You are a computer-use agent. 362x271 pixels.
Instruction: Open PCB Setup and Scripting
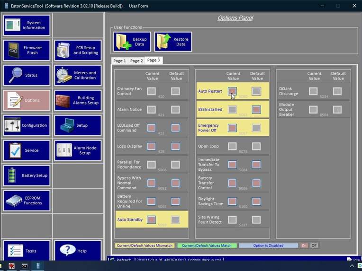[78, 50]
